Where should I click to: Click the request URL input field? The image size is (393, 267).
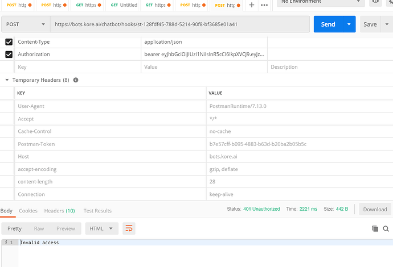[179, 24]
